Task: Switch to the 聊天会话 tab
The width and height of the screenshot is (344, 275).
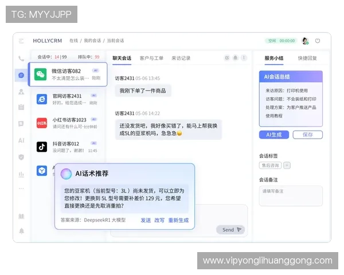Action: coord(122,58)
